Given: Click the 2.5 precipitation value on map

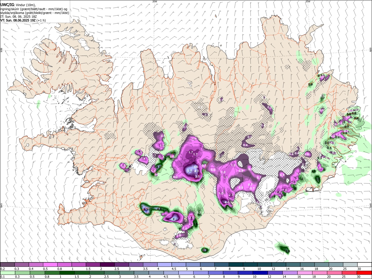Looking at the screenshot, I should coord(192,218).
